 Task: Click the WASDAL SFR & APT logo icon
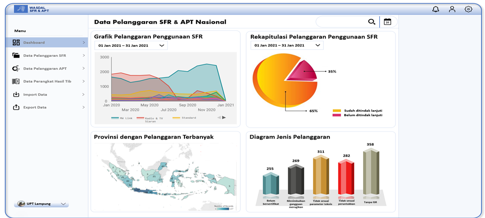click(x=22, y=9)
